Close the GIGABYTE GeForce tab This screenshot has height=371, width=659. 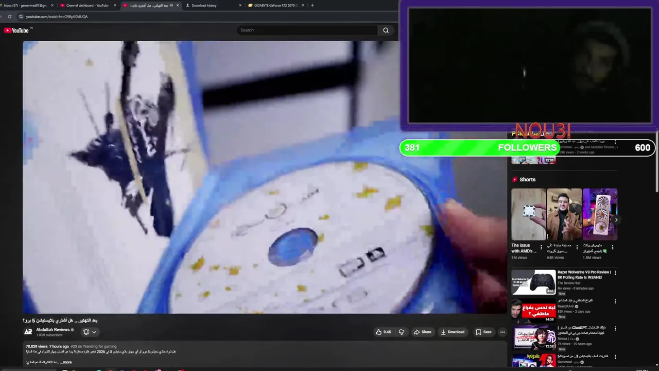click(x=303, y=5)
